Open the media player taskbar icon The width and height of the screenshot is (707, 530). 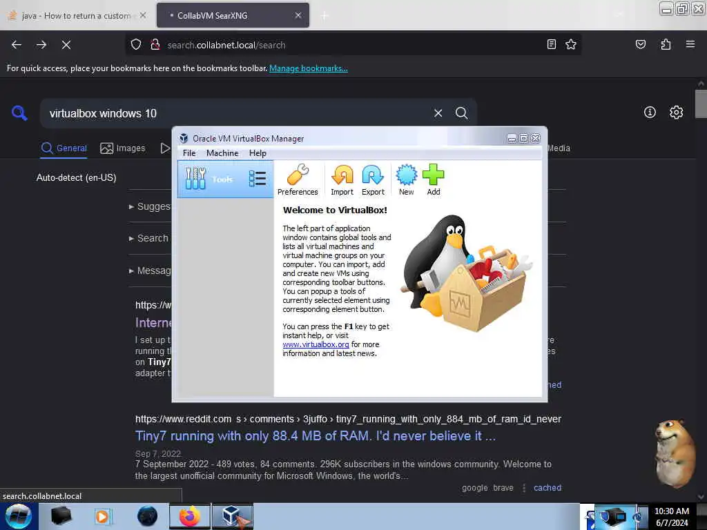(102, 516)
